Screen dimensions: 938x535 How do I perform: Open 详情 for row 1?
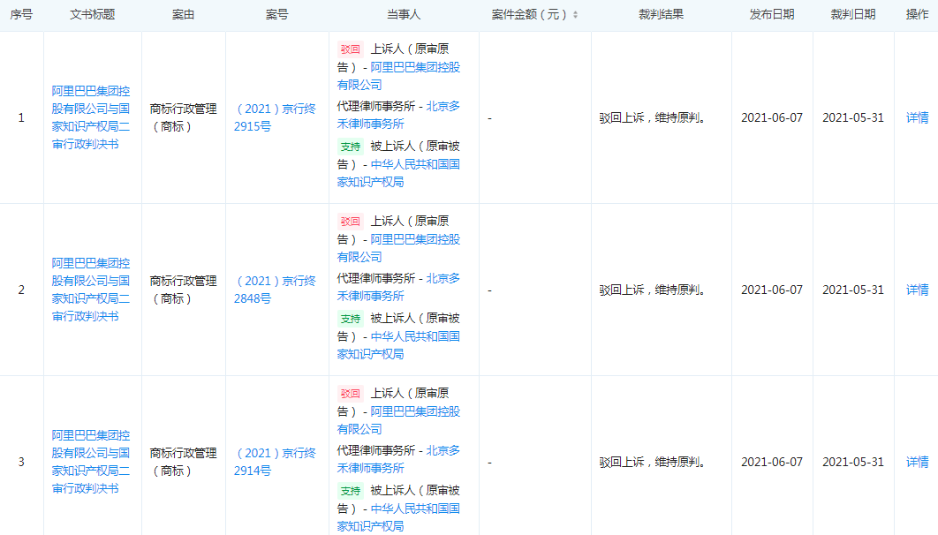(x=917, y=117)
